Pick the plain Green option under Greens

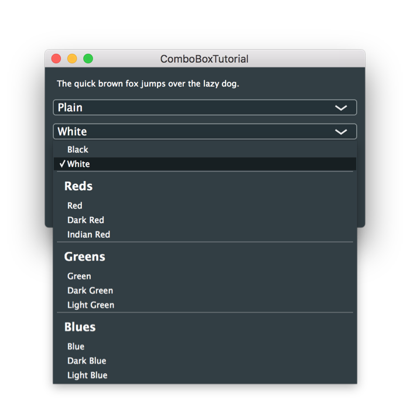point(79,276)
